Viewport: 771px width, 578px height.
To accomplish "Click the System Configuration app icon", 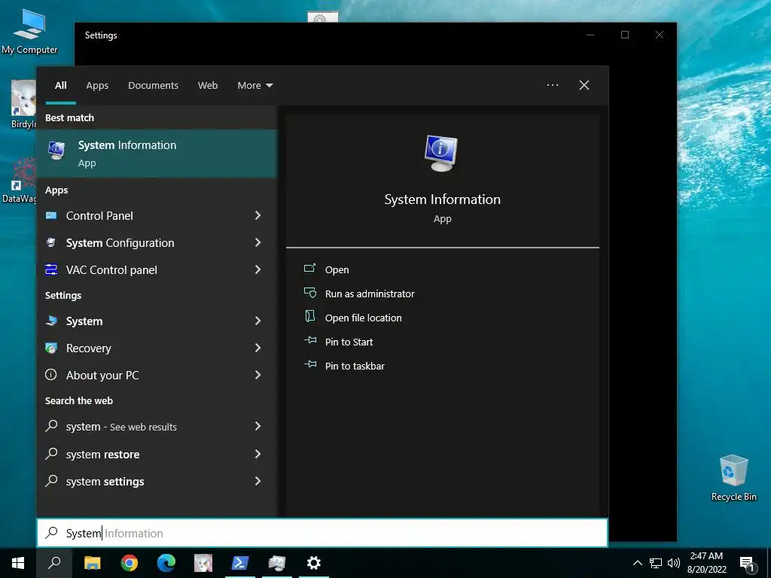I will pos(51,242).
